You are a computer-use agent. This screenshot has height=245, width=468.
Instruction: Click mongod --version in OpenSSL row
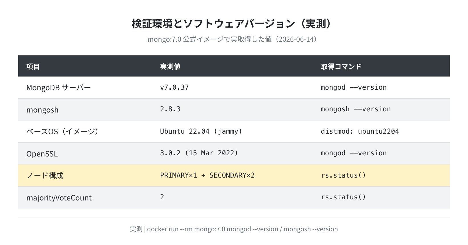point(354,153)
